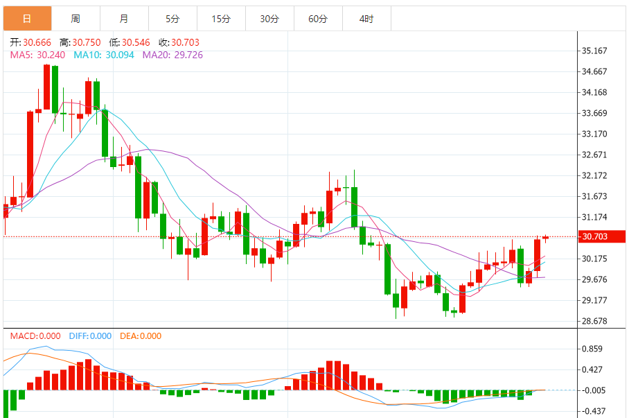Image resolution: width=629 pixels, height=418 pixels.
Task: Click the red 30.703 current price tag
Action: point(601,236)
